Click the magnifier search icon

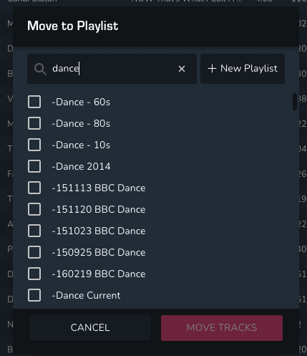click(x=40, y=69)
